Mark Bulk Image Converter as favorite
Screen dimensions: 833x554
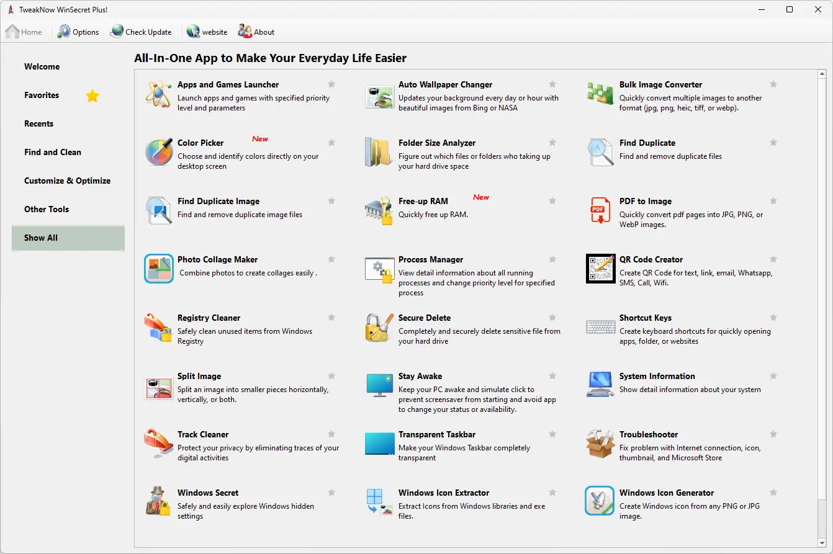[773, 84]
